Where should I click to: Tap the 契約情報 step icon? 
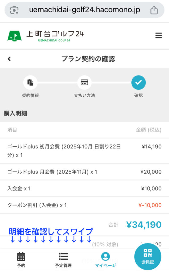click(x=30, y=82)
